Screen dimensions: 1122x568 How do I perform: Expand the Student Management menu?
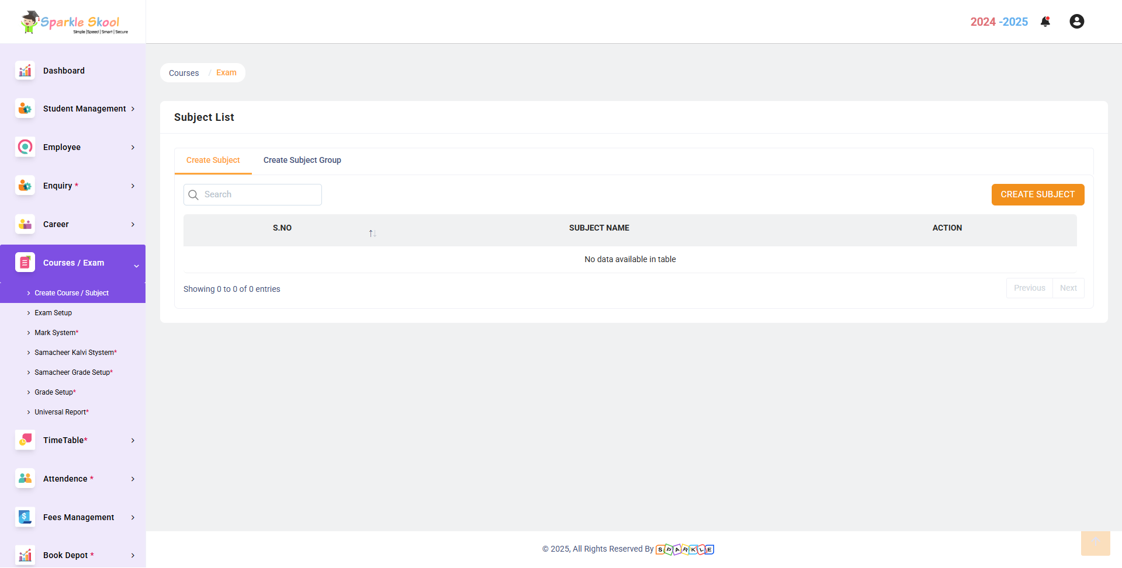(x=85, y=109)
